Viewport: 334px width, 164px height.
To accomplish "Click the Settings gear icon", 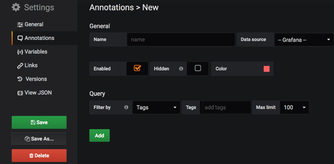I will [x=16, y=7].
